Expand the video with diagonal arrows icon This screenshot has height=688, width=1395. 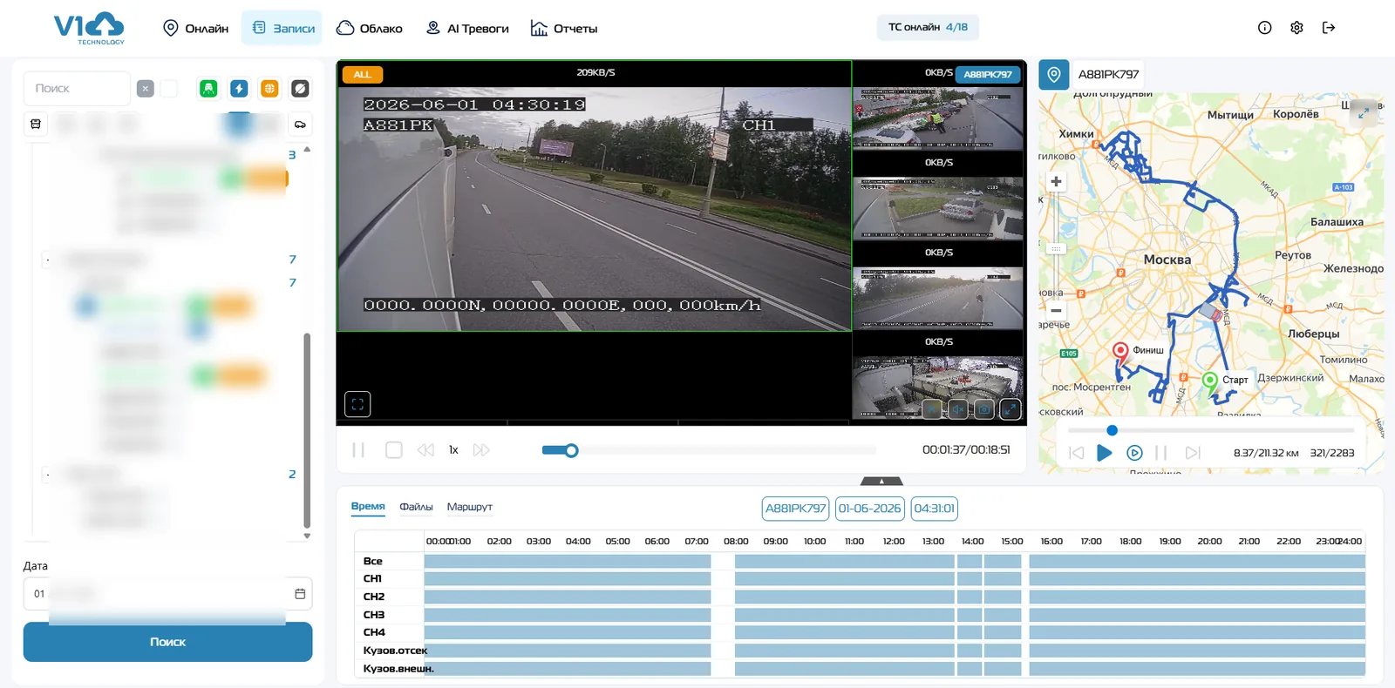[x=1010, y=409]
